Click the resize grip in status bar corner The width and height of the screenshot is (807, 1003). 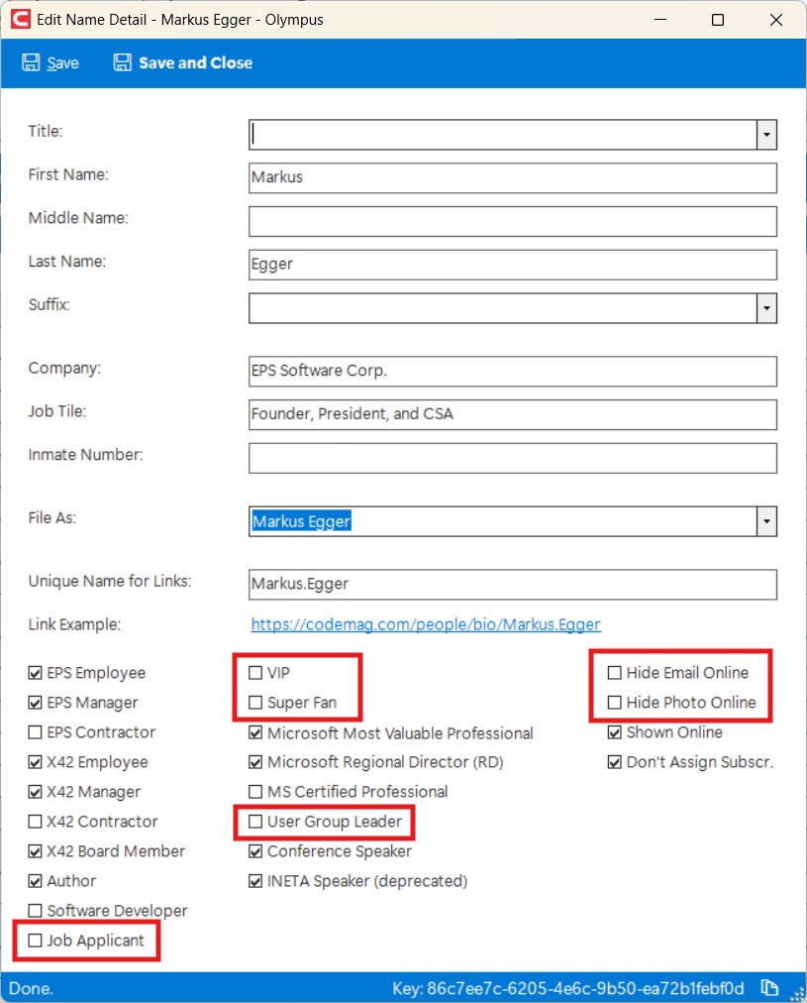click(797, 994)
